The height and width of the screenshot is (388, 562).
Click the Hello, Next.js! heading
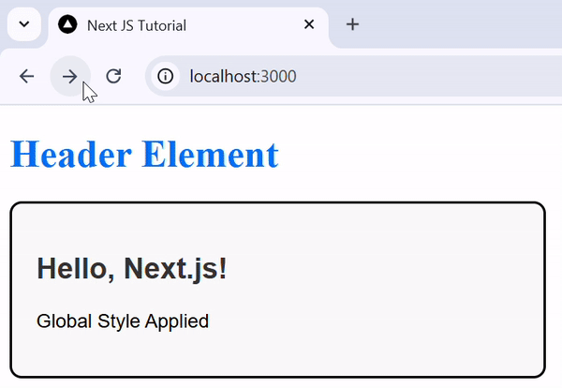[132, 268]
